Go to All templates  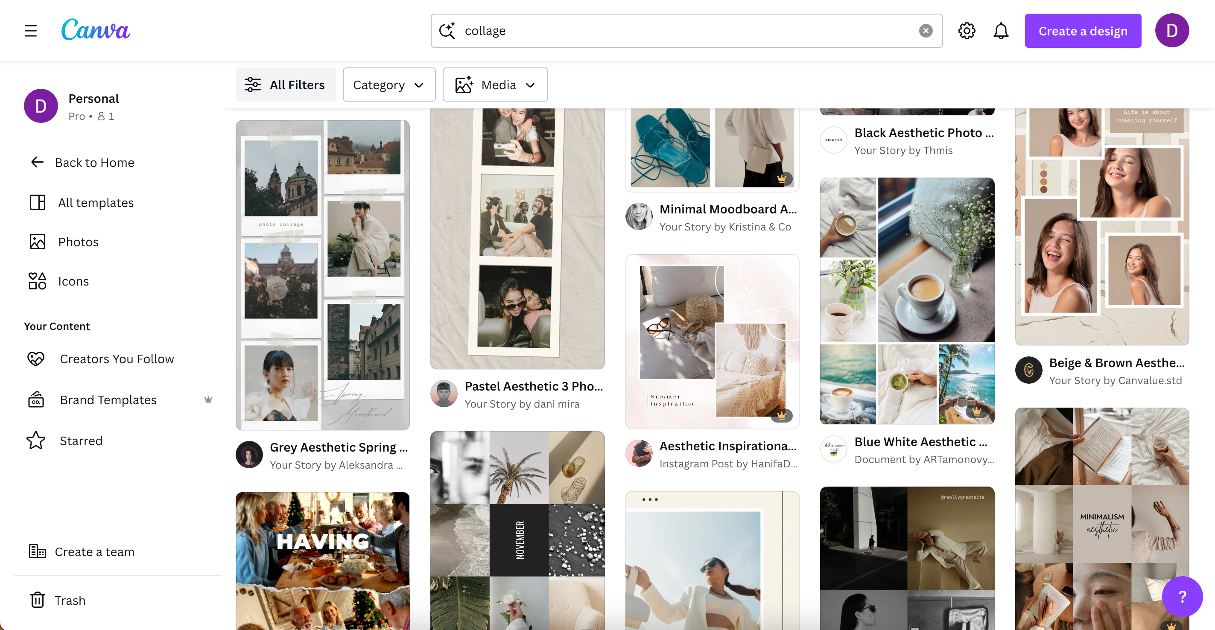click(x=95, y=202)
